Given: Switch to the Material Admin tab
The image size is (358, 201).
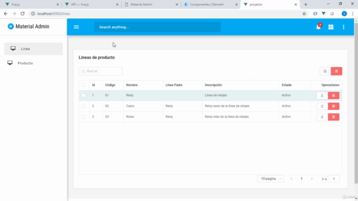Looking at the screenshot, I should coord(151,4).
